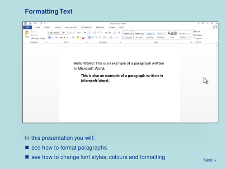
Task: Click the Shrink Font icon
Action: click(x=74, y=32)
